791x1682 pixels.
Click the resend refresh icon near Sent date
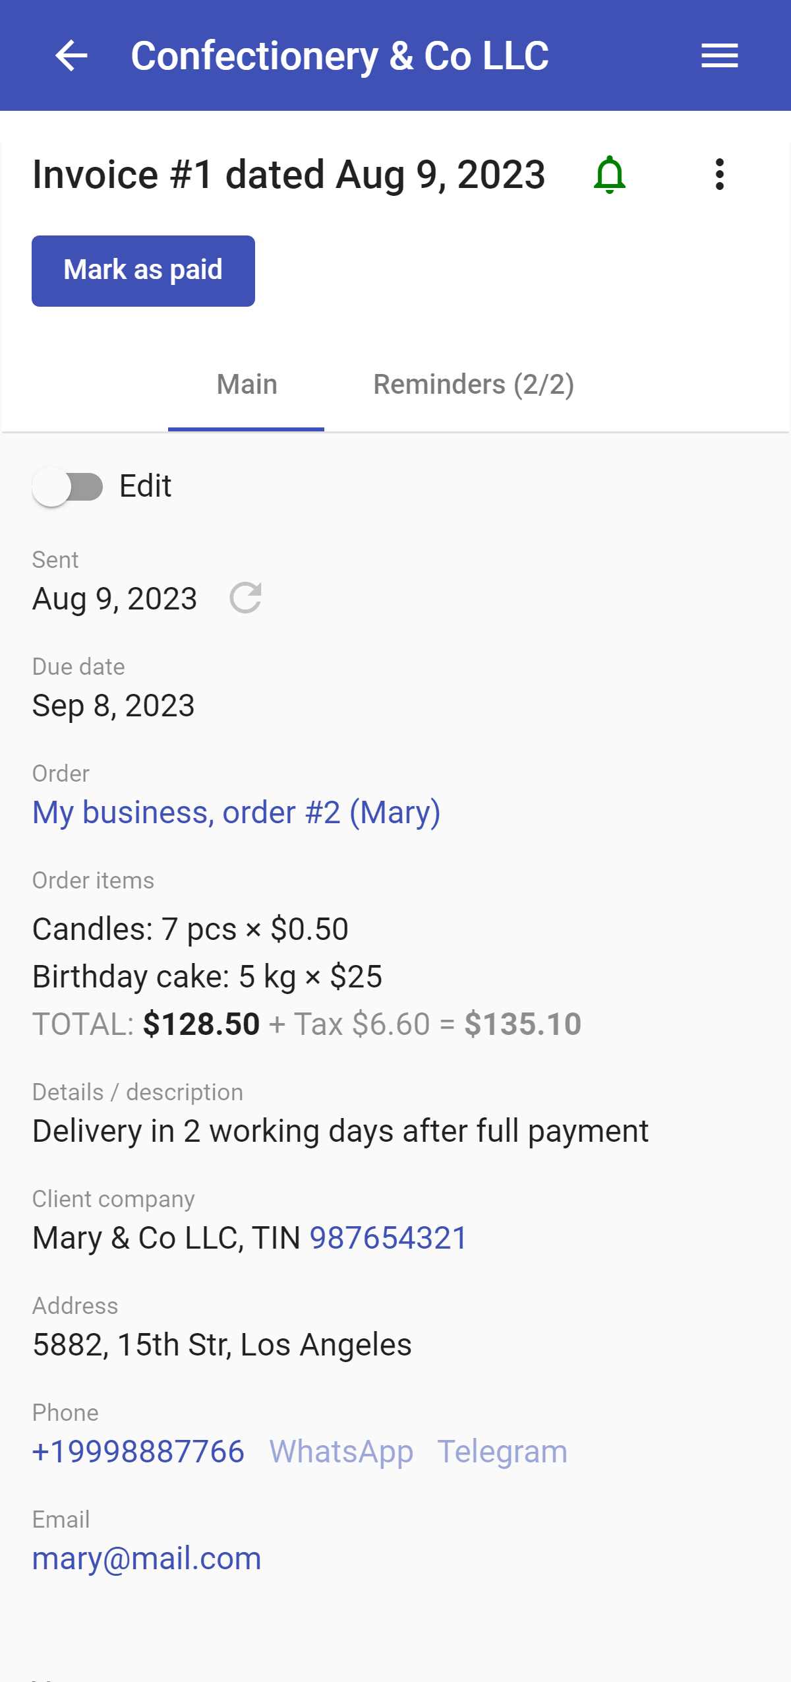point(245,598)
